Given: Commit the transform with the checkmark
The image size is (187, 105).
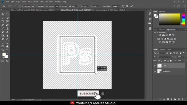Looking at the screenshot, I should tap(131, 6).
